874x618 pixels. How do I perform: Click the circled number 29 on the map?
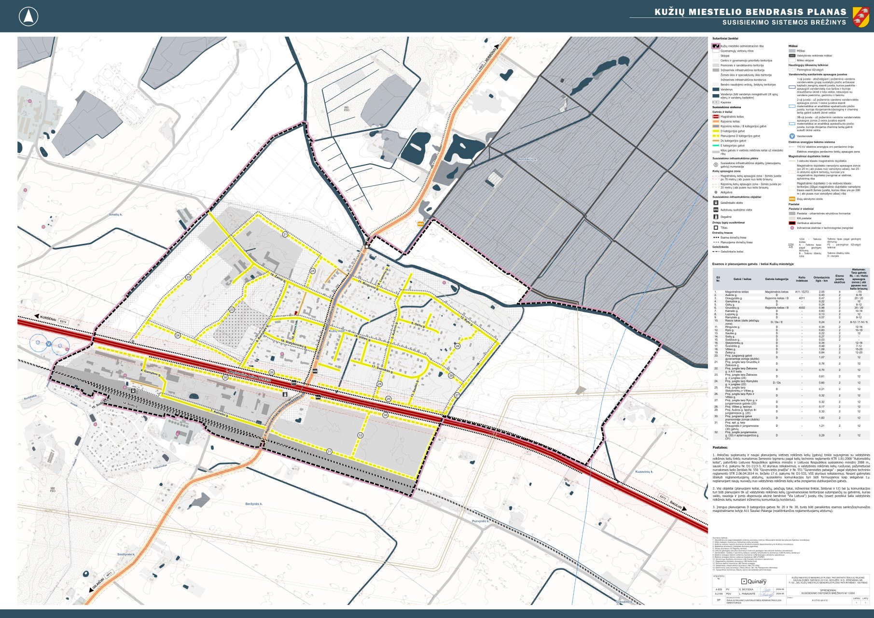pos(379,384)
